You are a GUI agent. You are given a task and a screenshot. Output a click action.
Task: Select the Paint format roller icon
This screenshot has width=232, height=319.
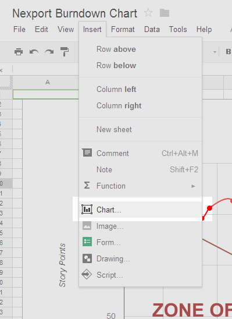[65, 52]
